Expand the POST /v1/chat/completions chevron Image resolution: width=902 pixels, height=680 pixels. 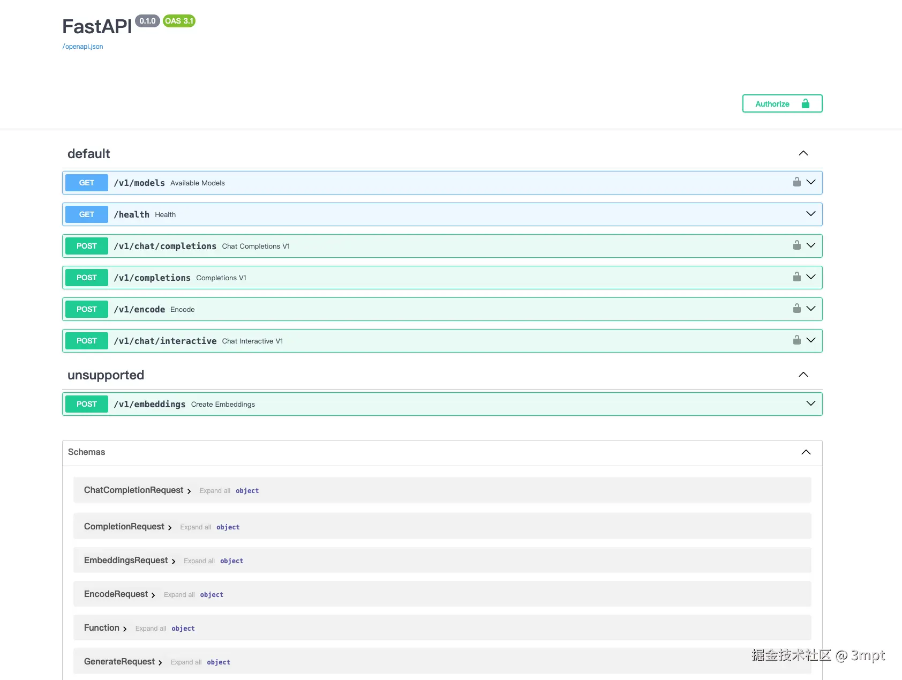(811, 245)
